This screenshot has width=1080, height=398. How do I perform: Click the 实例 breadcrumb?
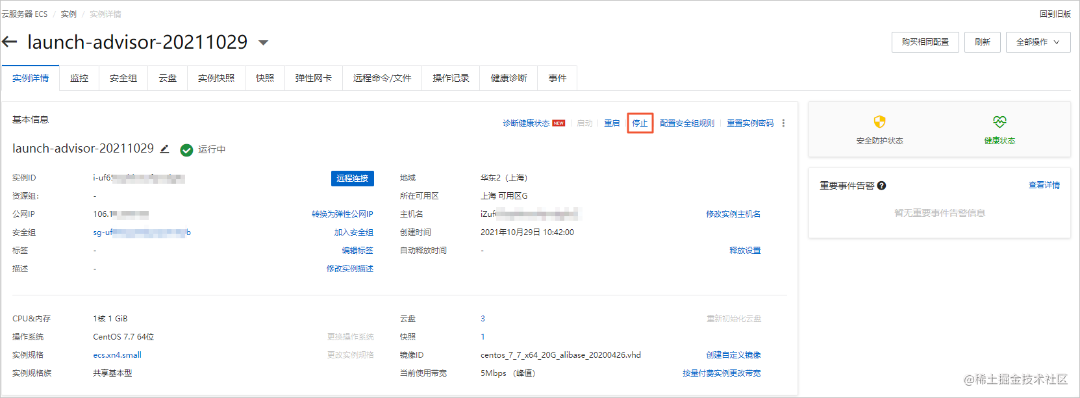click(x=69, y=14)
